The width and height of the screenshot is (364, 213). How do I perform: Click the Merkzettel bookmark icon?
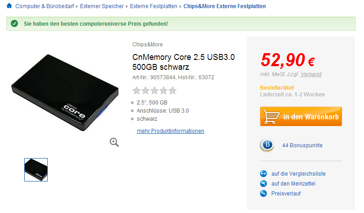click(x=264, y=183)
